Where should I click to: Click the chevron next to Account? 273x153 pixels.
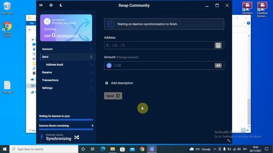point(91,49)
